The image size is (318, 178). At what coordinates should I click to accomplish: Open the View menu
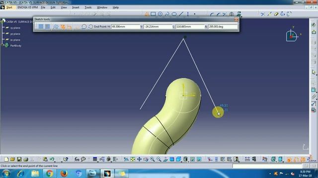tap(64, 7)
